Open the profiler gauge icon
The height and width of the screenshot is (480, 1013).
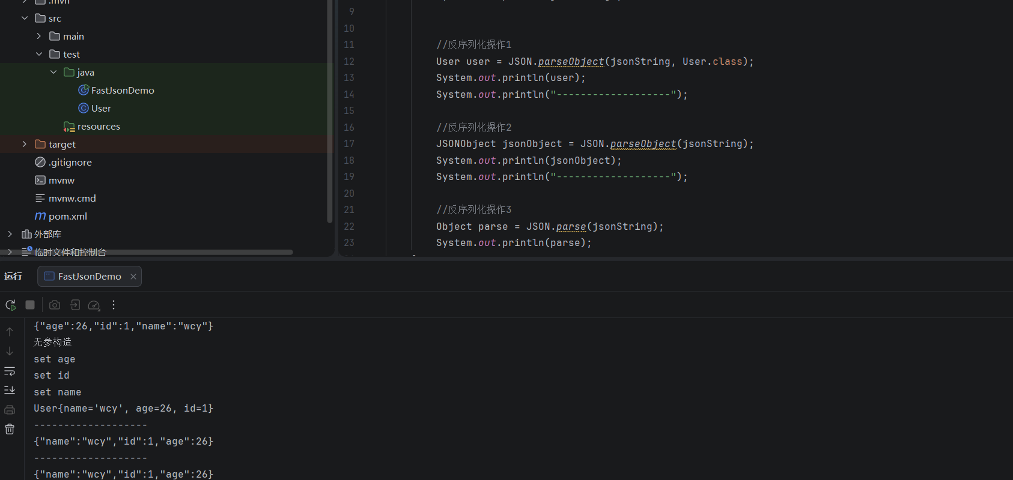(94, 305)
